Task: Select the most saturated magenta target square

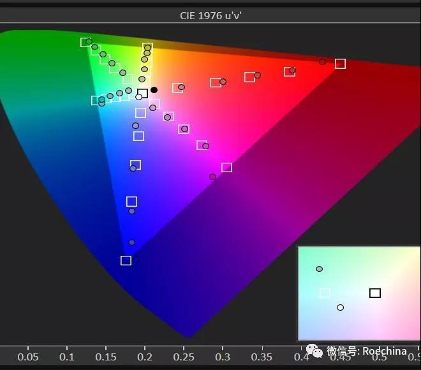Action: coord(226,167)
